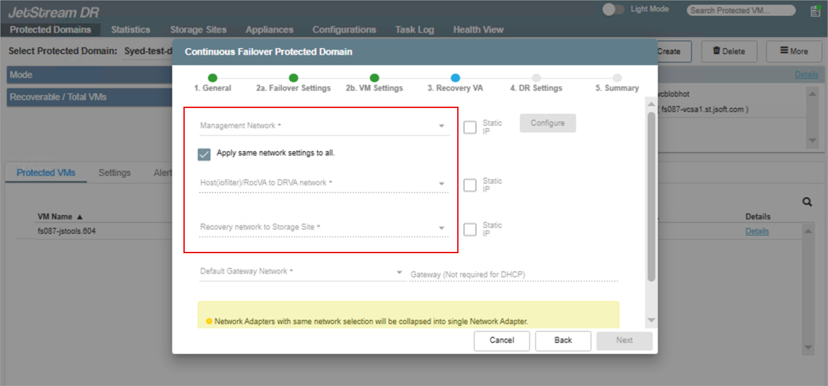Open the Health View tab

coord(478,30)
